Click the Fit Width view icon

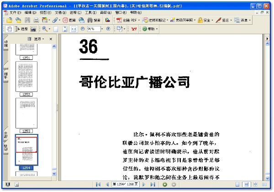point(74,29)
